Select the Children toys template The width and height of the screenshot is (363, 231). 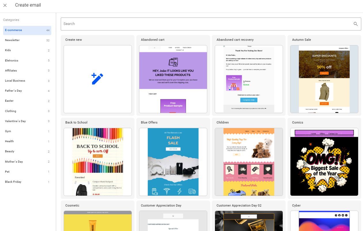pos(249,162)
